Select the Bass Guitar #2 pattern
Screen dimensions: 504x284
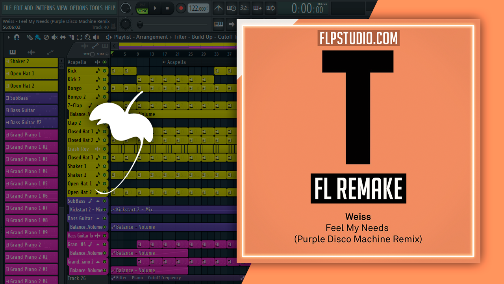(31, 123)
